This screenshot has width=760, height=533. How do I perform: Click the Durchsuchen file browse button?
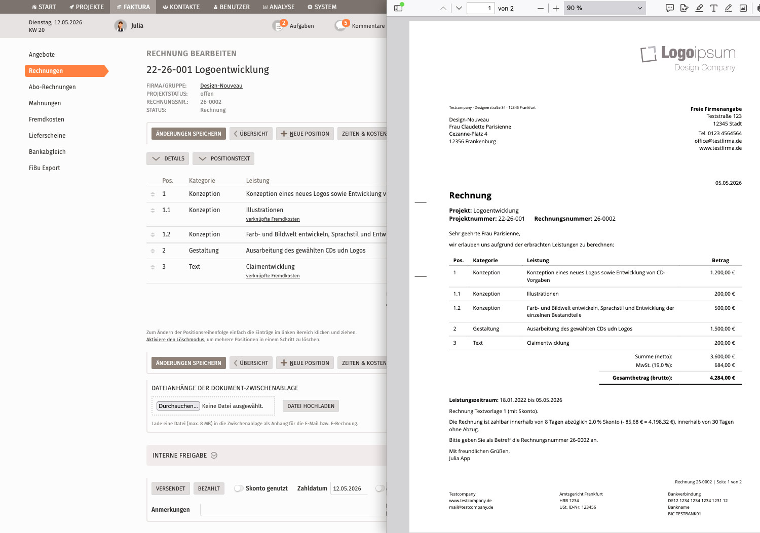pyautogui.click(x=178, y=406)
